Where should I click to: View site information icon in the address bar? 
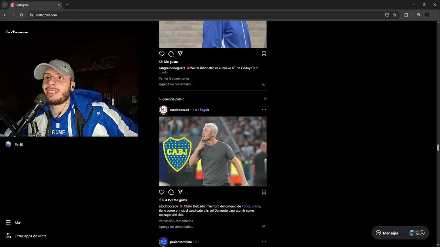[31, 15]
